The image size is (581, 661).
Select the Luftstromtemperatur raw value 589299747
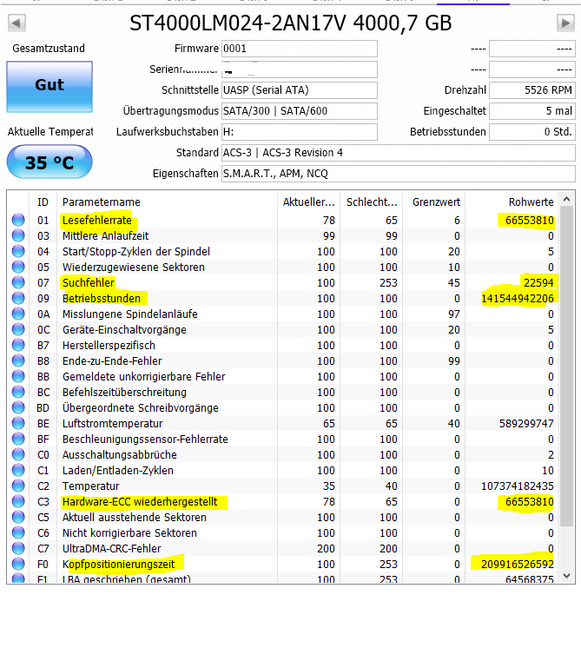[526, 423]
